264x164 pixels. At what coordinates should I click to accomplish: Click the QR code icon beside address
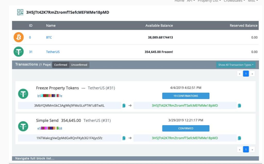20,12
